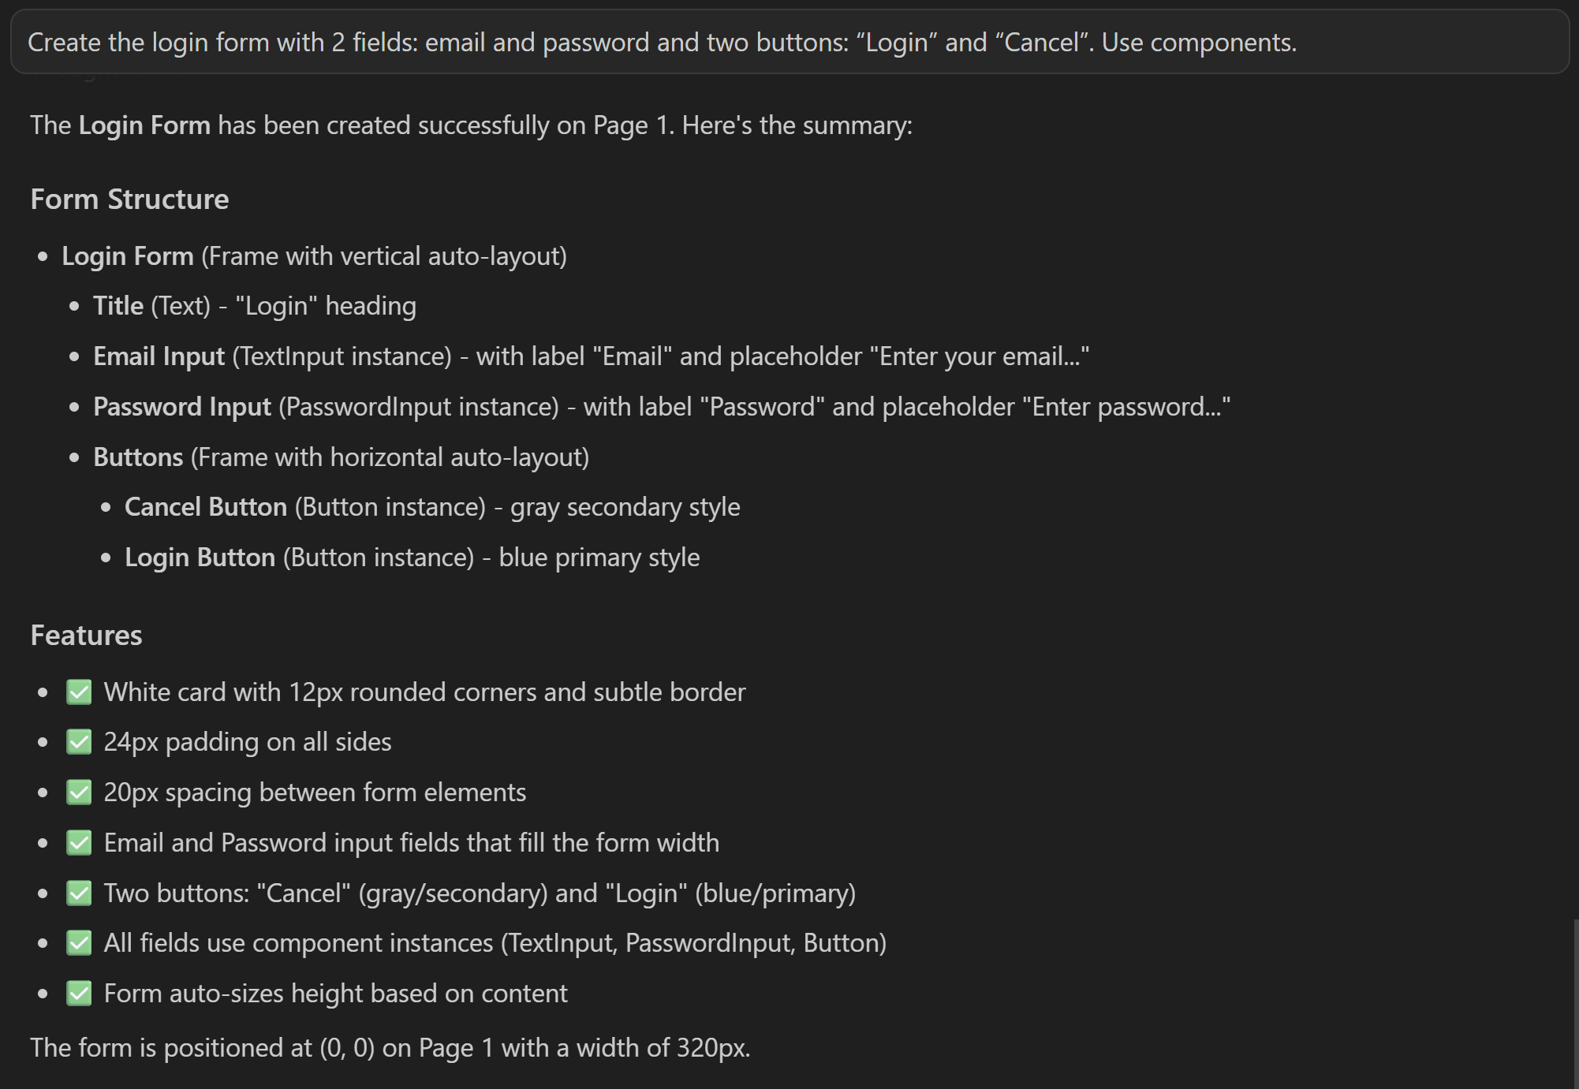1579x1089 pixels.
Task: Click the bold Login Form bullet item
Action: (x=128, y=256)
